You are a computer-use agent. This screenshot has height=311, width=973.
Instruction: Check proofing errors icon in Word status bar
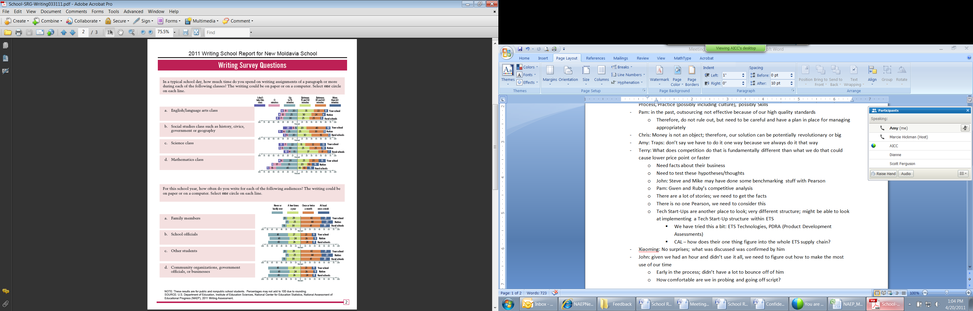coord(555,293)
